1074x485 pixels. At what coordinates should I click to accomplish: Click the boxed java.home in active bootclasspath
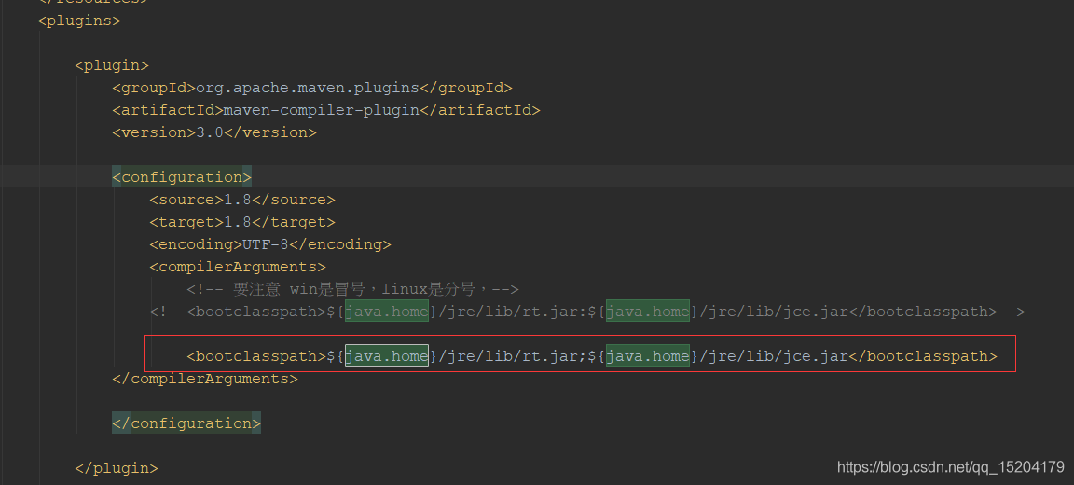387,355
